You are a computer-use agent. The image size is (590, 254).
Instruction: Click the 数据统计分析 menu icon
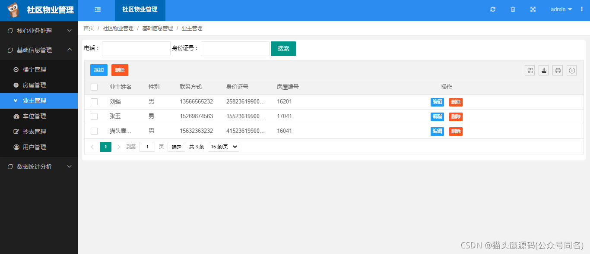(10, 166)
